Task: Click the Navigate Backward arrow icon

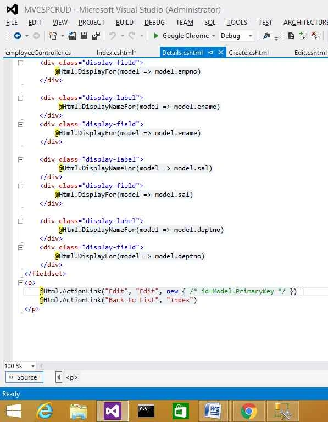Action: [x=18, y=36]
